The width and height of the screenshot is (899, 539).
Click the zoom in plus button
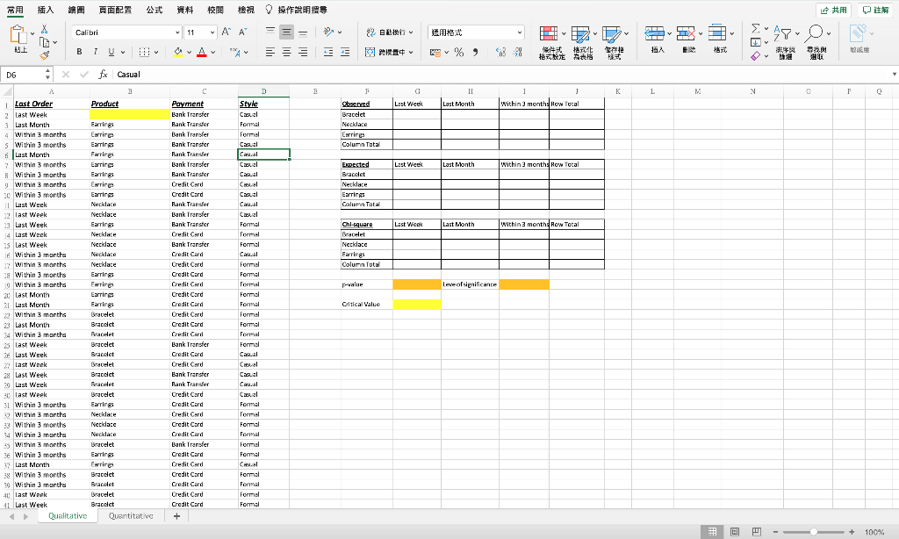pos(852,532)
